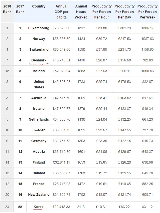This screenshot has height=213, width=160.
Task: Click France's GDP value £28,716.93
Action: pyautogui.click(x=61, y=184)
